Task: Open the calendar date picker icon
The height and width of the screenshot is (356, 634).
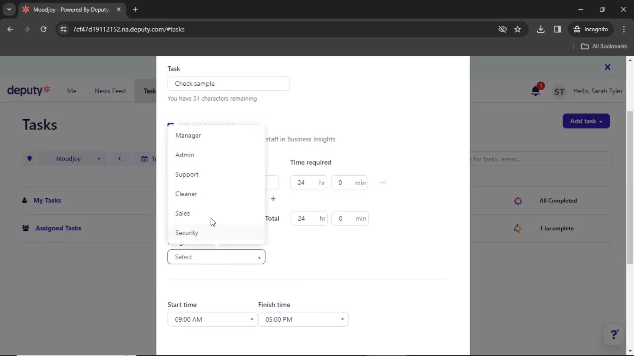Action: (x=144, y=159)
